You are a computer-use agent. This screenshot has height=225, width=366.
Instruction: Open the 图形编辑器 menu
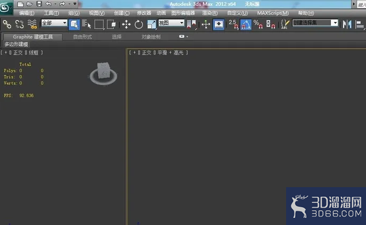183,13
